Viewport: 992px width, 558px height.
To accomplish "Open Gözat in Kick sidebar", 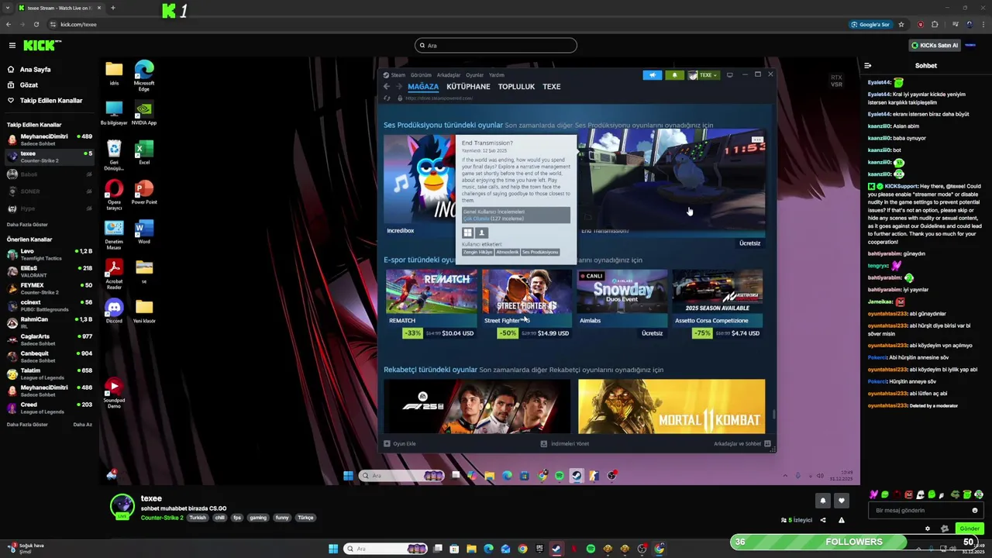I will (29, 85).
